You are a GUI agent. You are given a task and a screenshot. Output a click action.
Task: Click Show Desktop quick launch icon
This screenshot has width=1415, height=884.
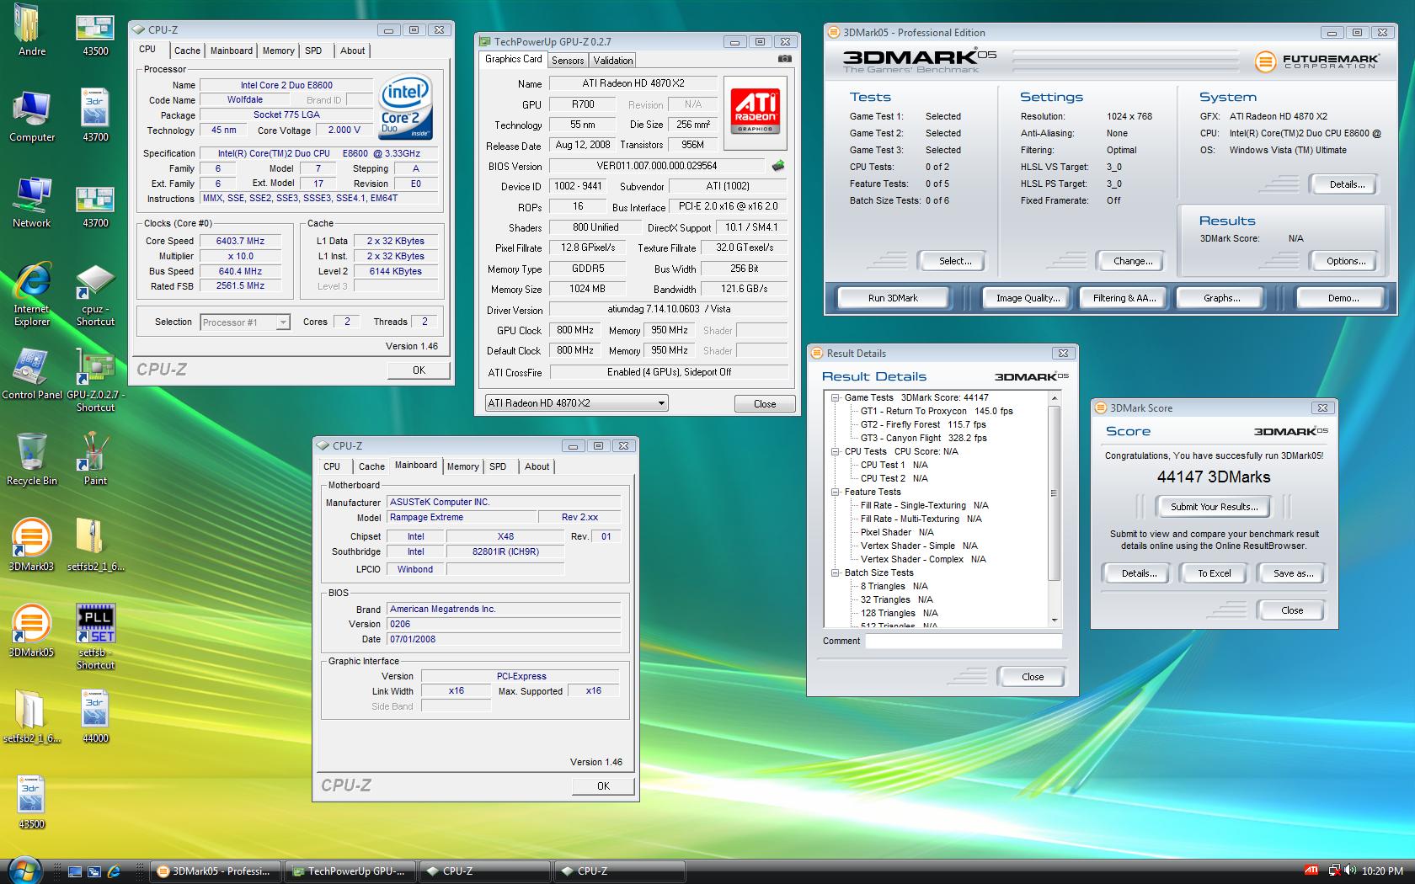(x=75, y=871)
